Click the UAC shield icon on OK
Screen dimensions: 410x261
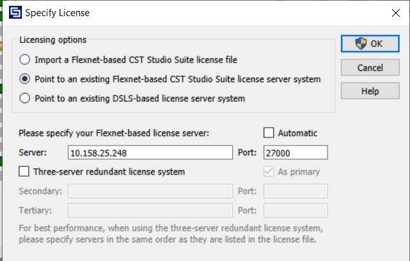click(360, 44)
